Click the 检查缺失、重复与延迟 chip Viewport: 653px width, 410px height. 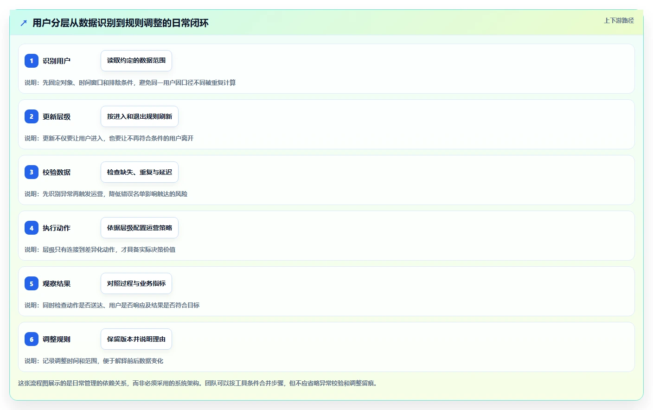point(140,172)
